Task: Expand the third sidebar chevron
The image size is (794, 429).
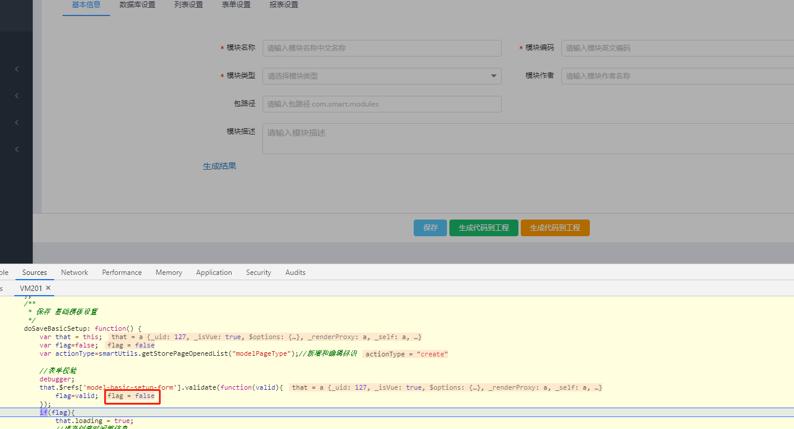Action: point(17,123)
